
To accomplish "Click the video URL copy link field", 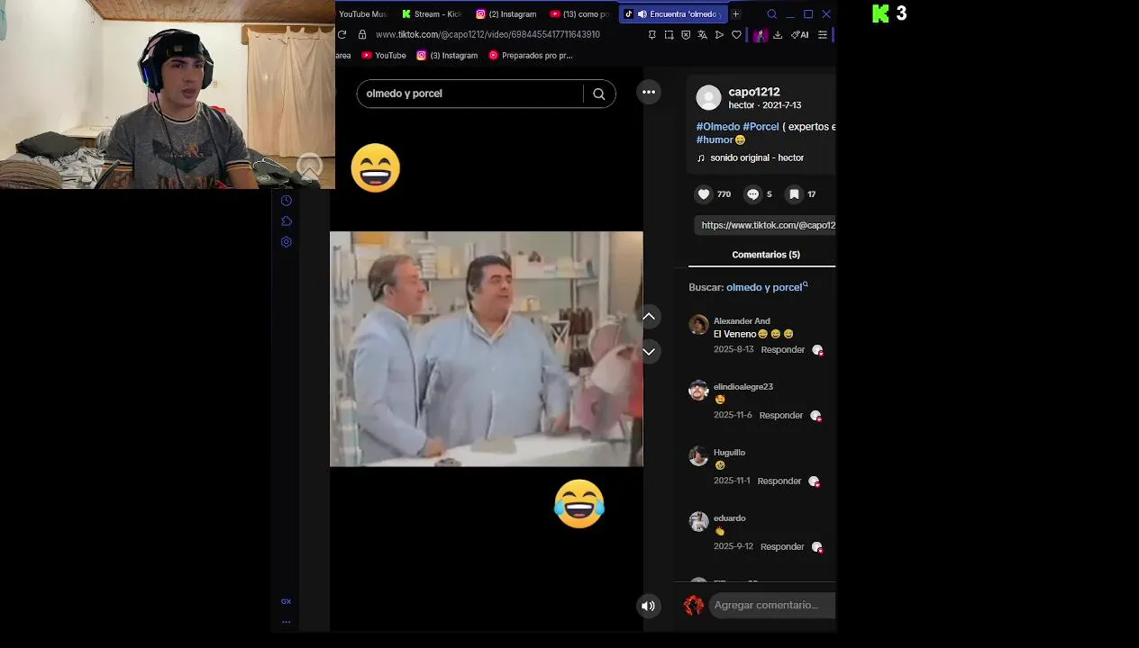I will (766, 225).
